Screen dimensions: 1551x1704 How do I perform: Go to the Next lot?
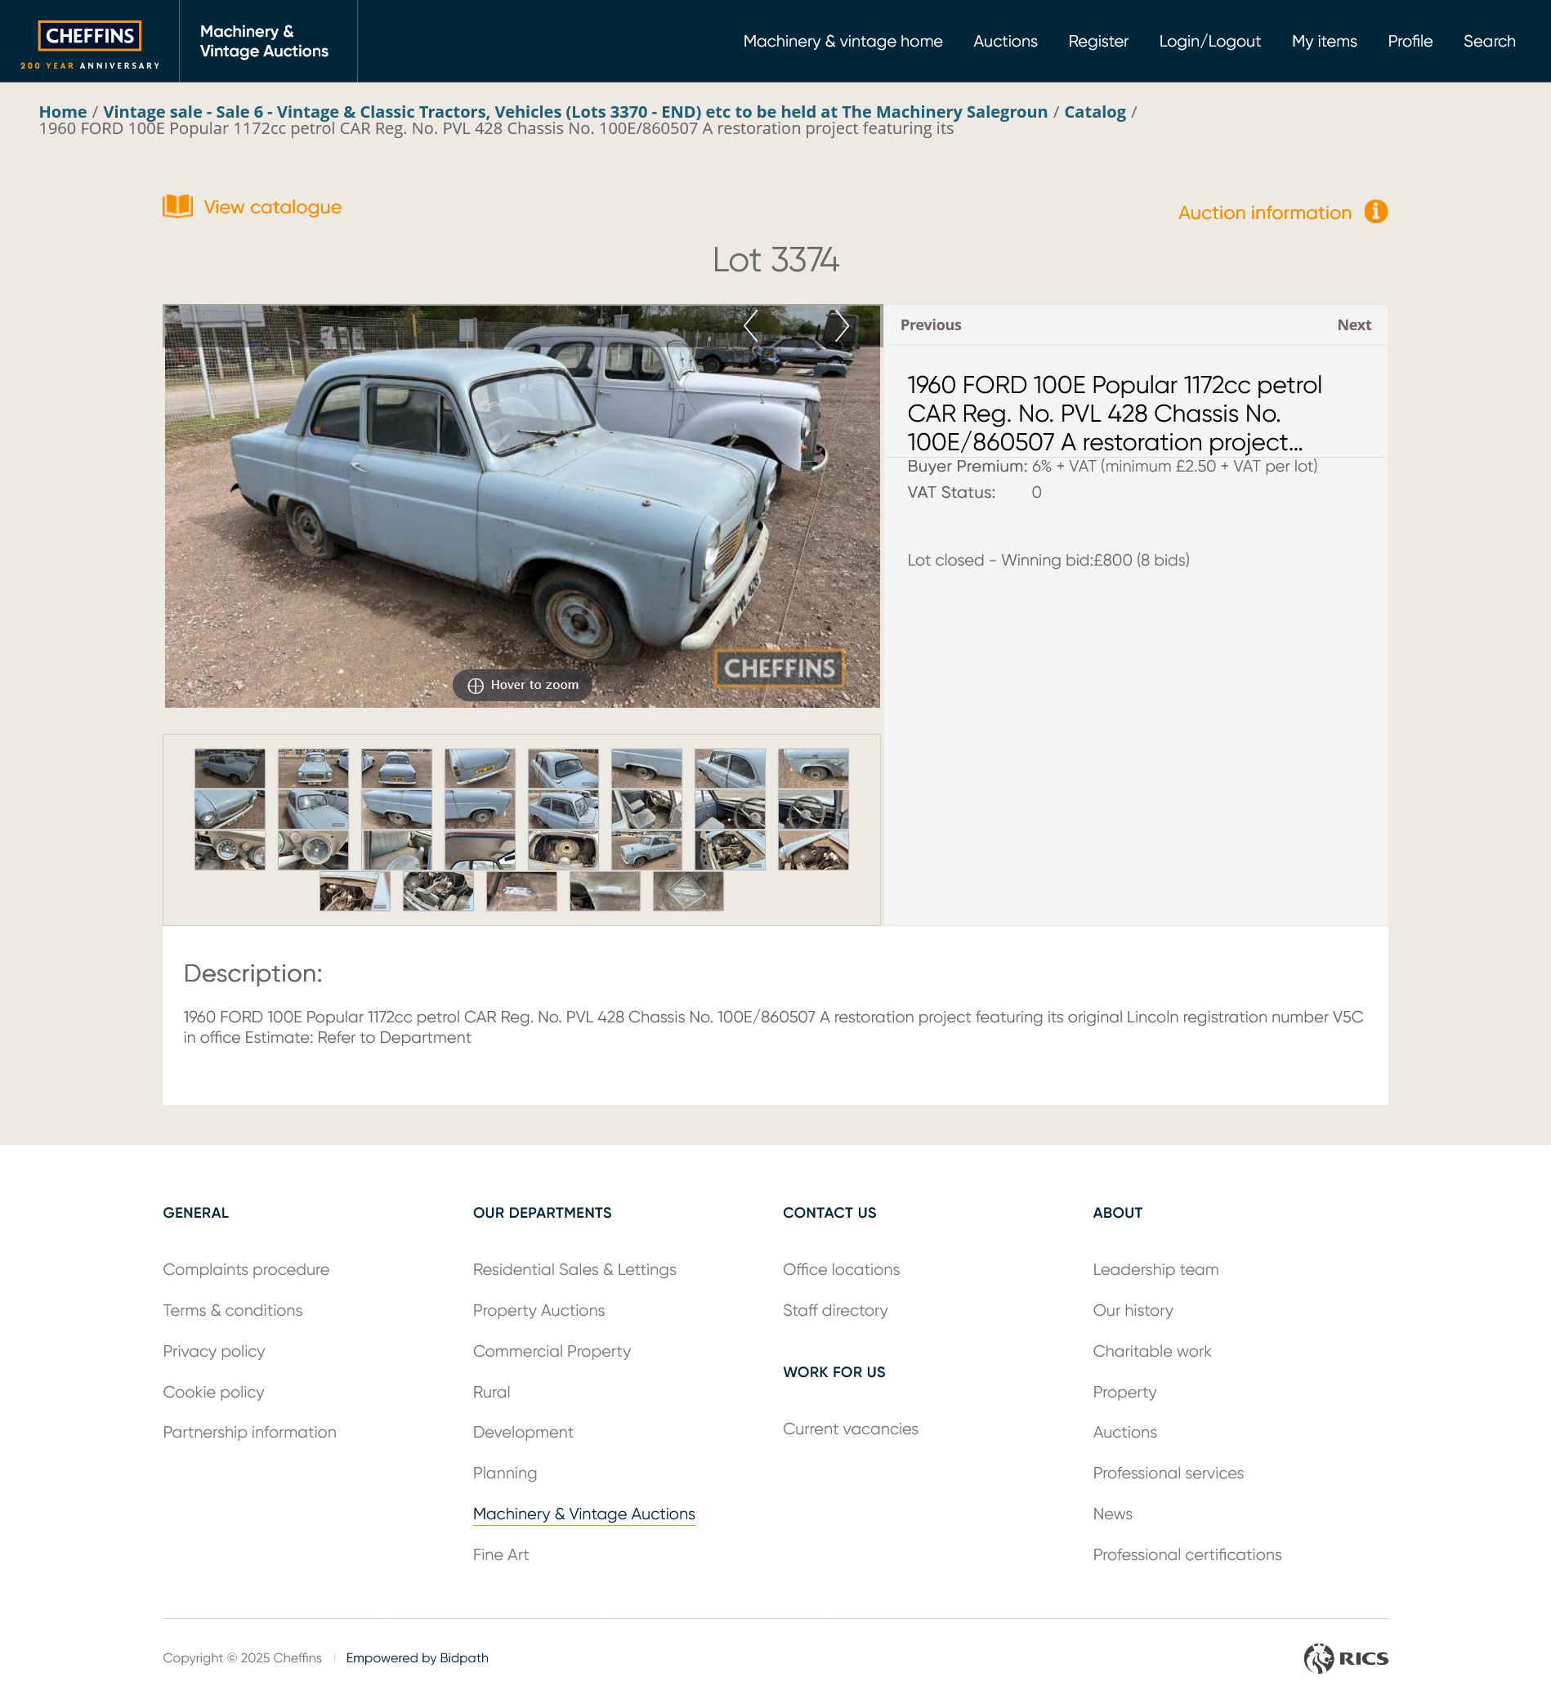1353,324
